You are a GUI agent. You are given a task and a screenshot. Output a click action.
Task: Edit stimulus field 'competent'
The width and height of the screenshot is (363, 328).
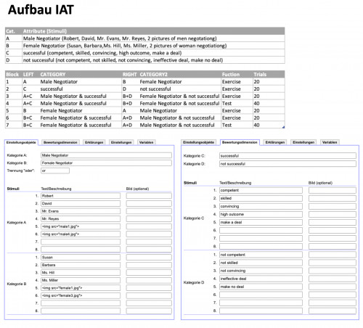(x=261, y=190)
